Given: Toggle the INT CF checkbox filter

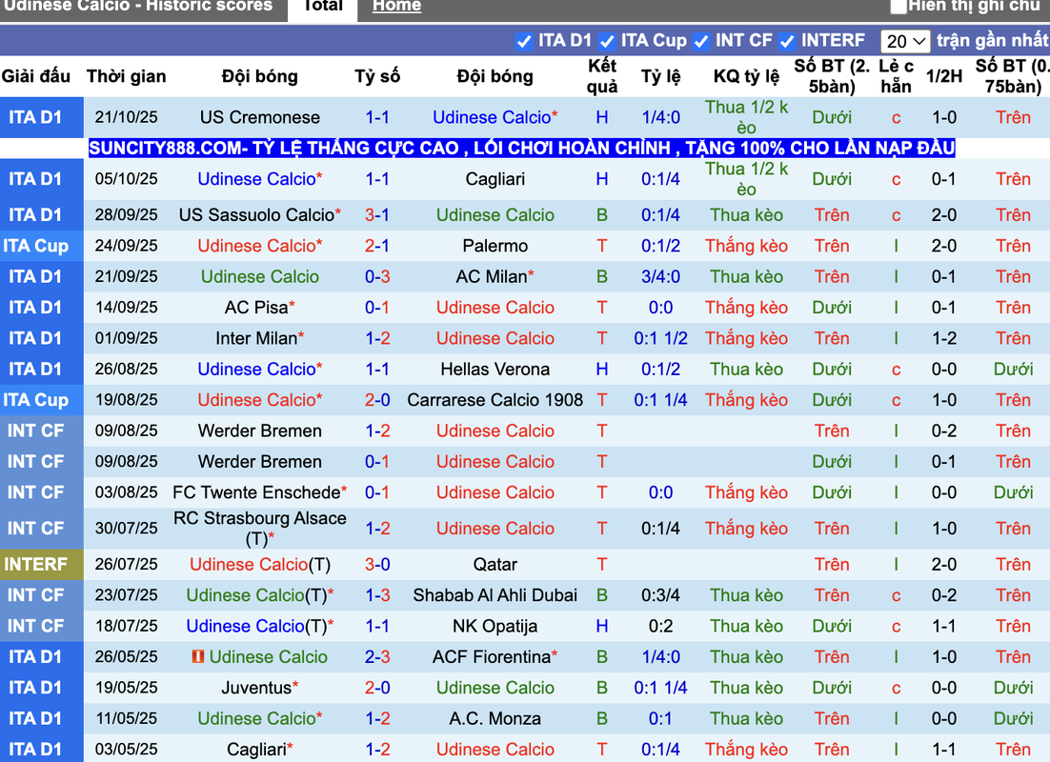Looking at the screenshot, I should [701, 42].
